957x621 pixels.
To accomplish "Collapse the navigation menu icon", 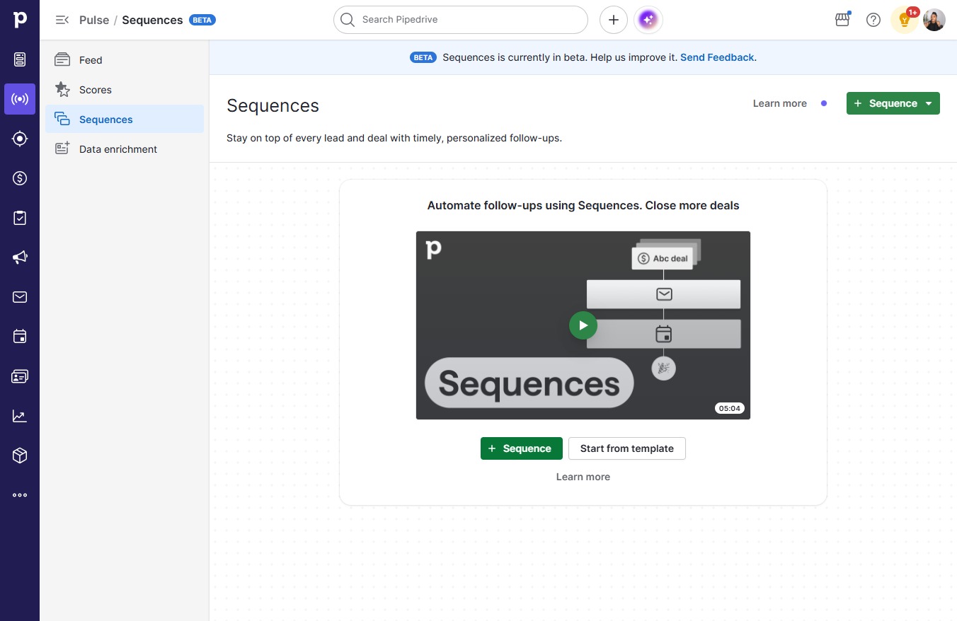I will click(62, 20).
